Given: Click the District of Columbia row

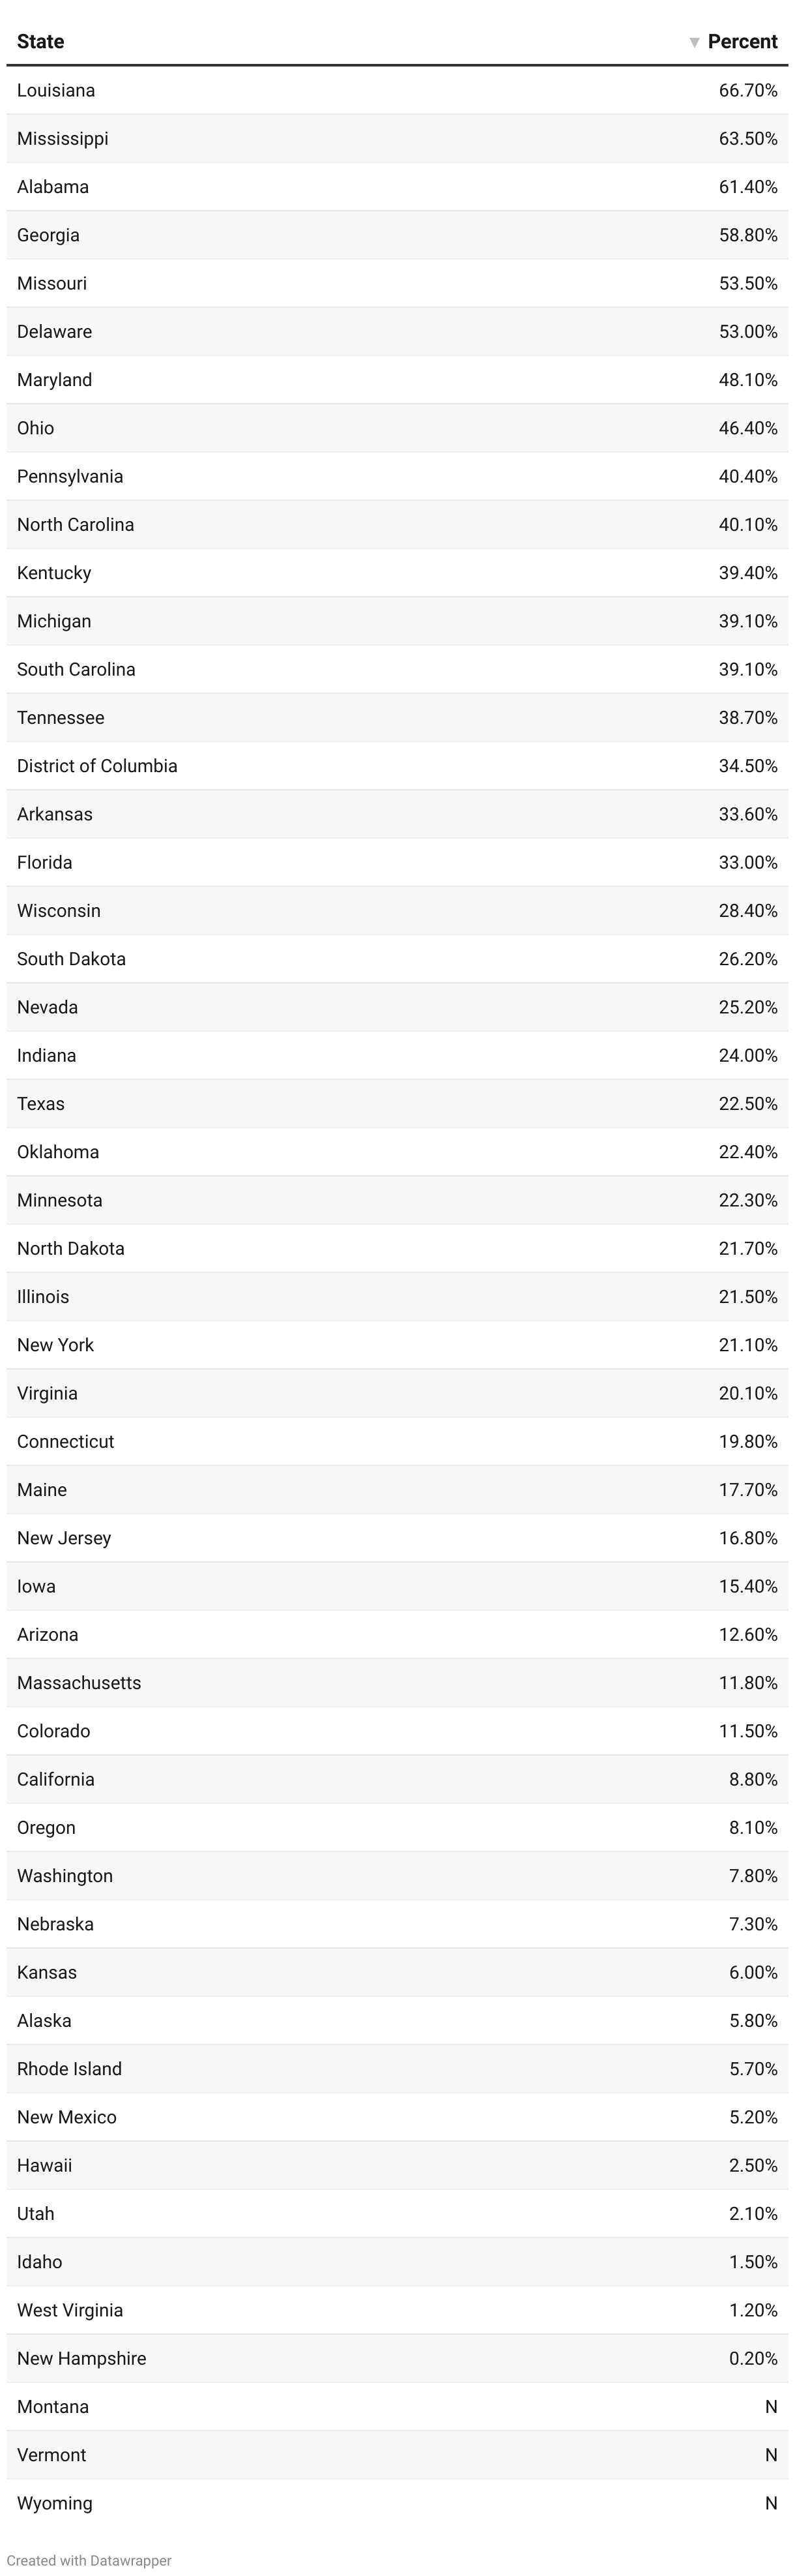Looking at the screenshot, I should [x=397, y=766].
